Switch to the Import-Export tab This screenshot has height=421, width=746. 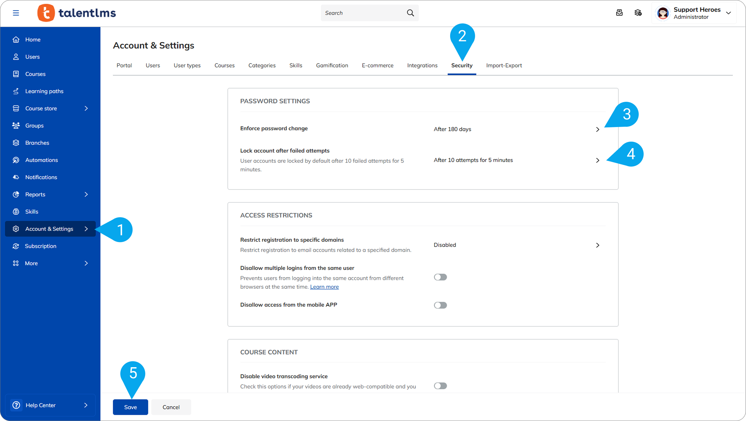[x=504, y=65]
